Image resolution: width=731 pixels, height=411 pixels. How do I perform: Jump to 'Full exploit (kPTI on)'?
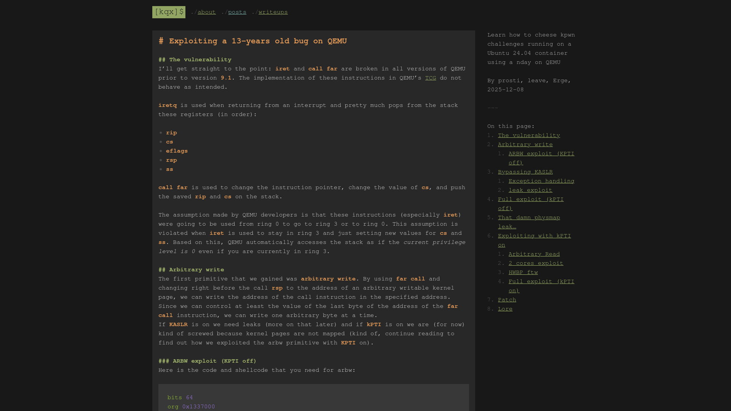pos(541,281)
